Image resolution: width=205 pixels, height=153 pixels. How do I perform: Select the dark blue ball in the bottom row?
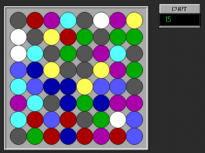coord(68,136)
